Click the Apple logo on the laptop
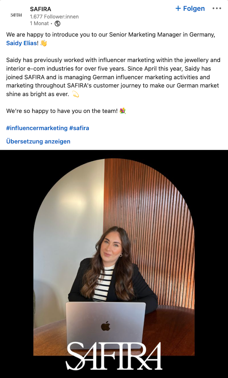This screenshot has width=228, height=378. pyautogui.click(x=105, y=326)
